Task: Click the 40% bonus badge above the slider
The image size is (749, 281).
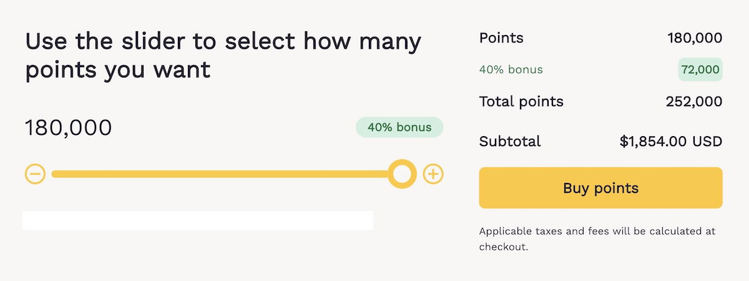Action: 399,127
